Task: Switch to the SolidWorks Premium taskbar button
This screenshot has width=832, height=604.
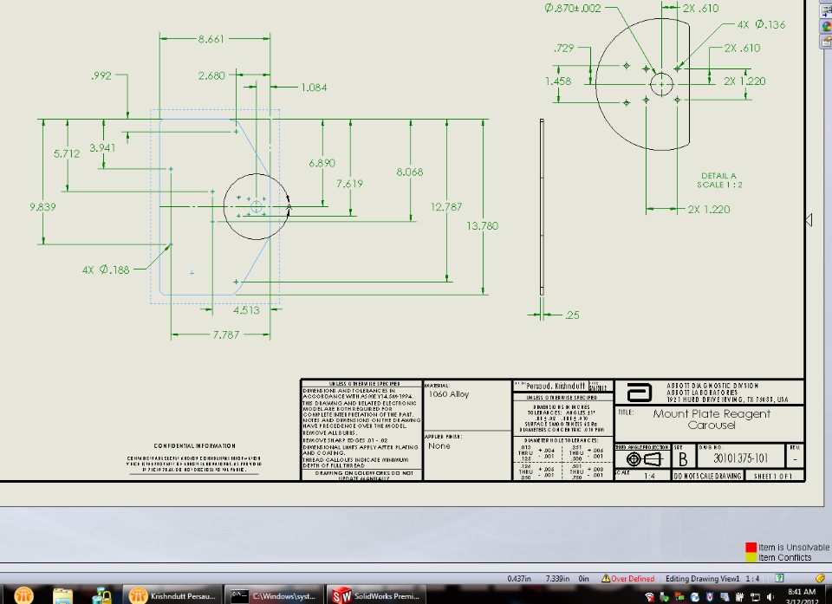Action: coord(375,595)
